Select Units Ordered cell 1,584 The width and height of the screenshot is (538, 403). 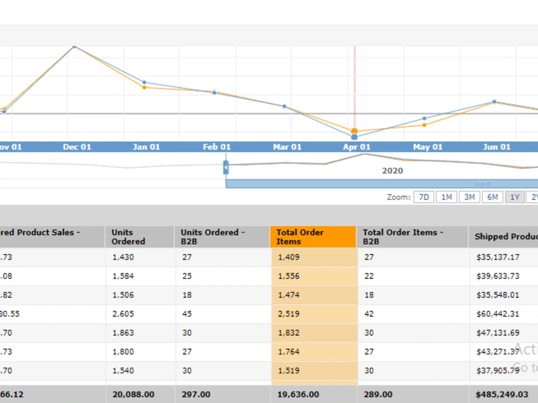[x=140, y=276]
